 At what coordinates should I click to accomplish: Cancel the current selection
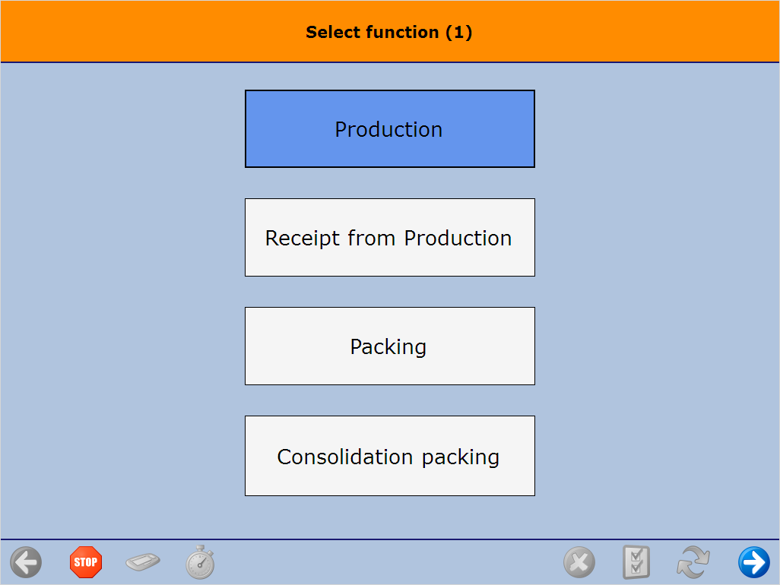tap(579, 562)
